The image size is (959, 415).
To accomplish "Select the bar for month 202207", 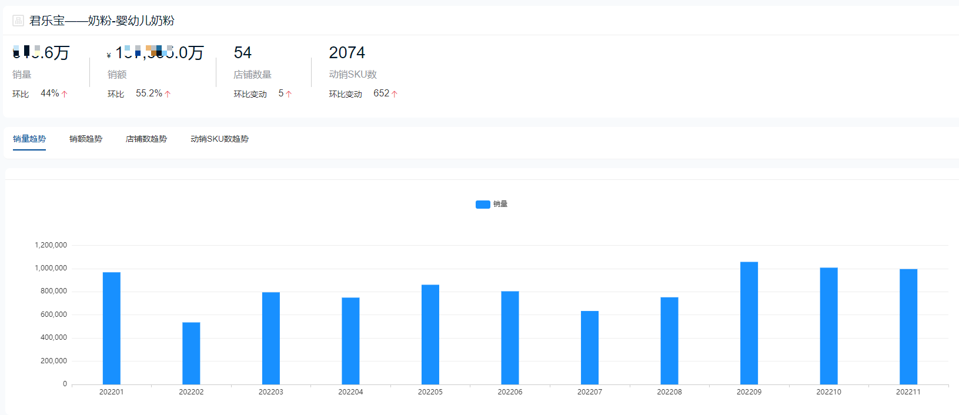I will tap(590, 347).
